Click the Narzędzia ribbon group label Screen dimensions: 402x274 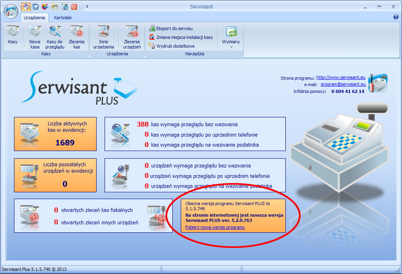(195, 54)
